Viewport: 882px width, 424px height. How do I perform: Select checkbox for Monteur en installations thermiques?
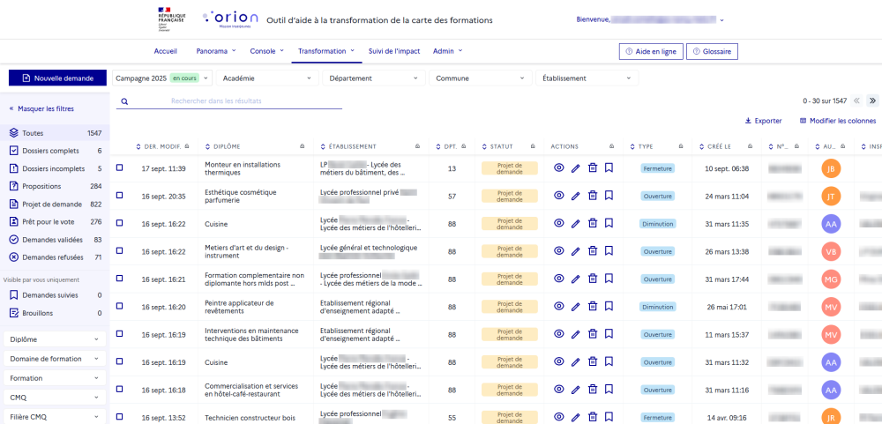pyautogui.click(x=119, y=167)
